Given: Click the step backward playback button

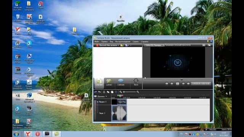Looking at the screenshot, I should click(x=172, y=84).
